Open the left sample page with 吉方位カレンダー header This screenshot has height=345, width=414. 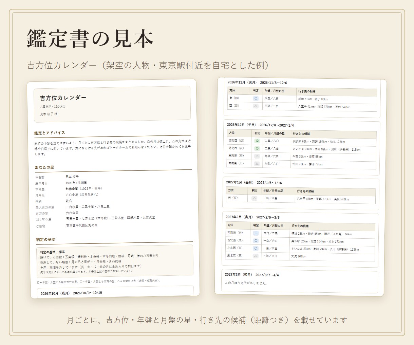(113, 189)
